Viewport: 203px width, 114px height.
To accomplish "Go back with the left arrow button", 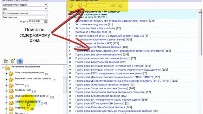I will pyautogui.click(x=71, y=5).
